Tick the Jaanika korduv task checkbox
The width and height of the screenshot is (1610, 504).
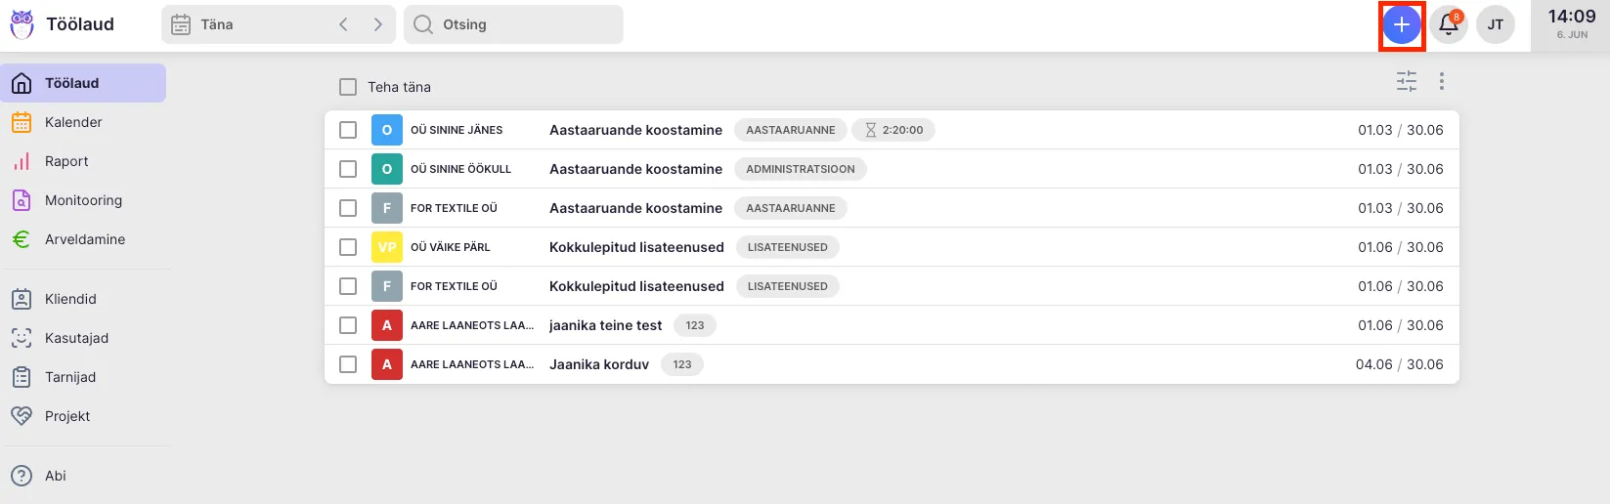pos(348,364)
